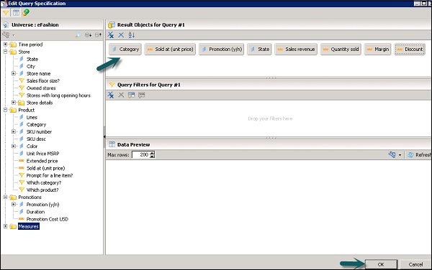Collapse the Store folder
Image resolution: width=432 pixels, height=270 pixels.
[5, 52]
